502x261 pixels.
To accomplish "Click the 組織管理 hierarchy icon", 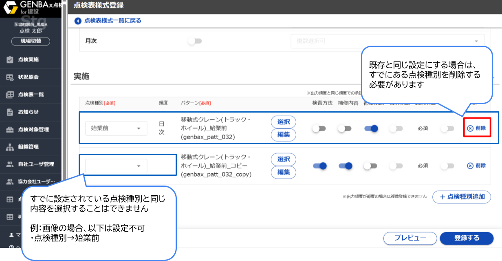I will point(10,147).
